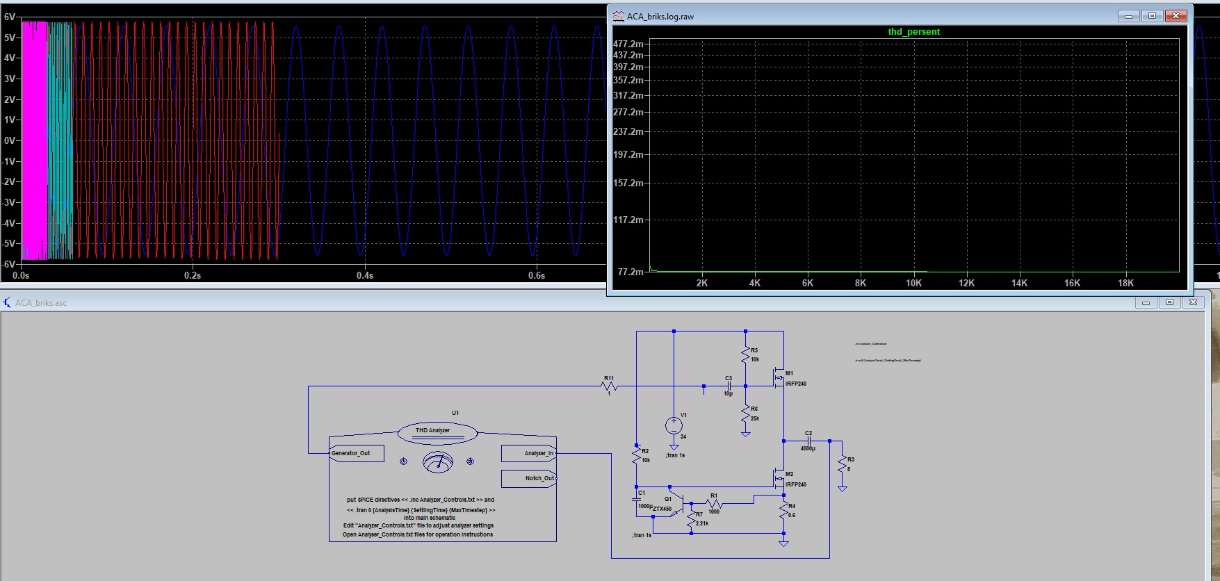
Task: Click '10K' on THD plot frequency axis
Action: (913, 283)
